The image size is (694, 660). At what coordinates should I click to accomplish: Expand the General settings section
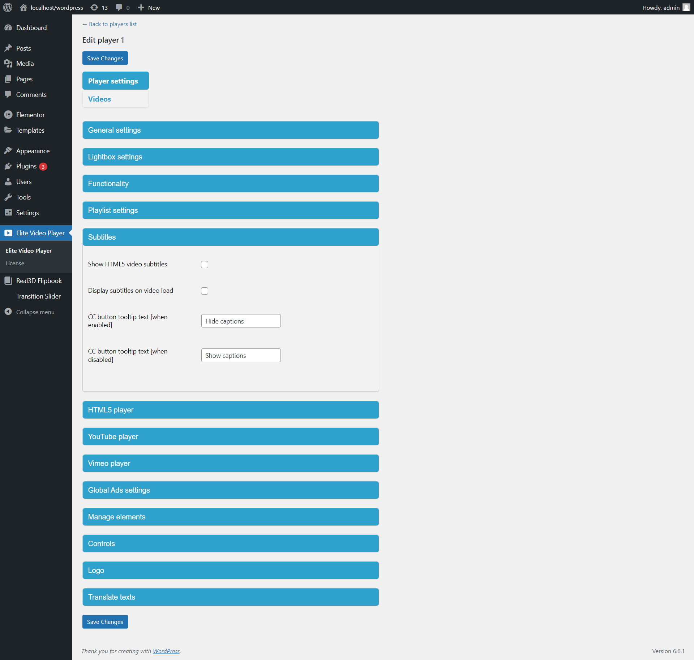click(x=231, y=130)
